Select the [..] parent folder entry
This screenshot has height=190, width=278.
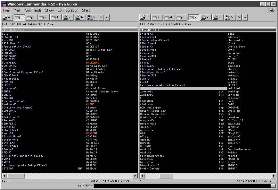tap(5, 34)
